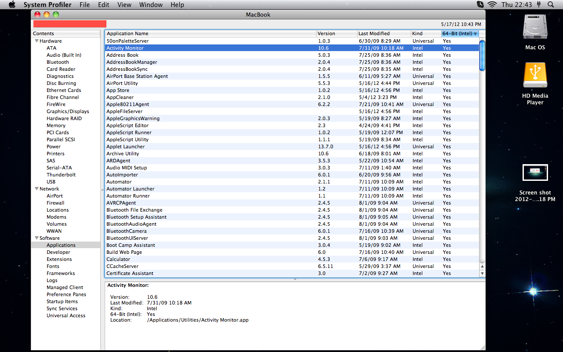
Task: Select Graphics/Displays in sidebar
Action: pyautogui.click(x=68, y=111)
